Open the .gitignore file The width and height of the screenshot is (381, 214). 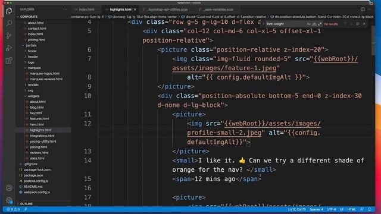click(30, 164)
